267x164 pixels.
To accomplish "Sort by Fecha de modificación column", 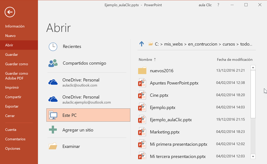I will pos(234,60).
